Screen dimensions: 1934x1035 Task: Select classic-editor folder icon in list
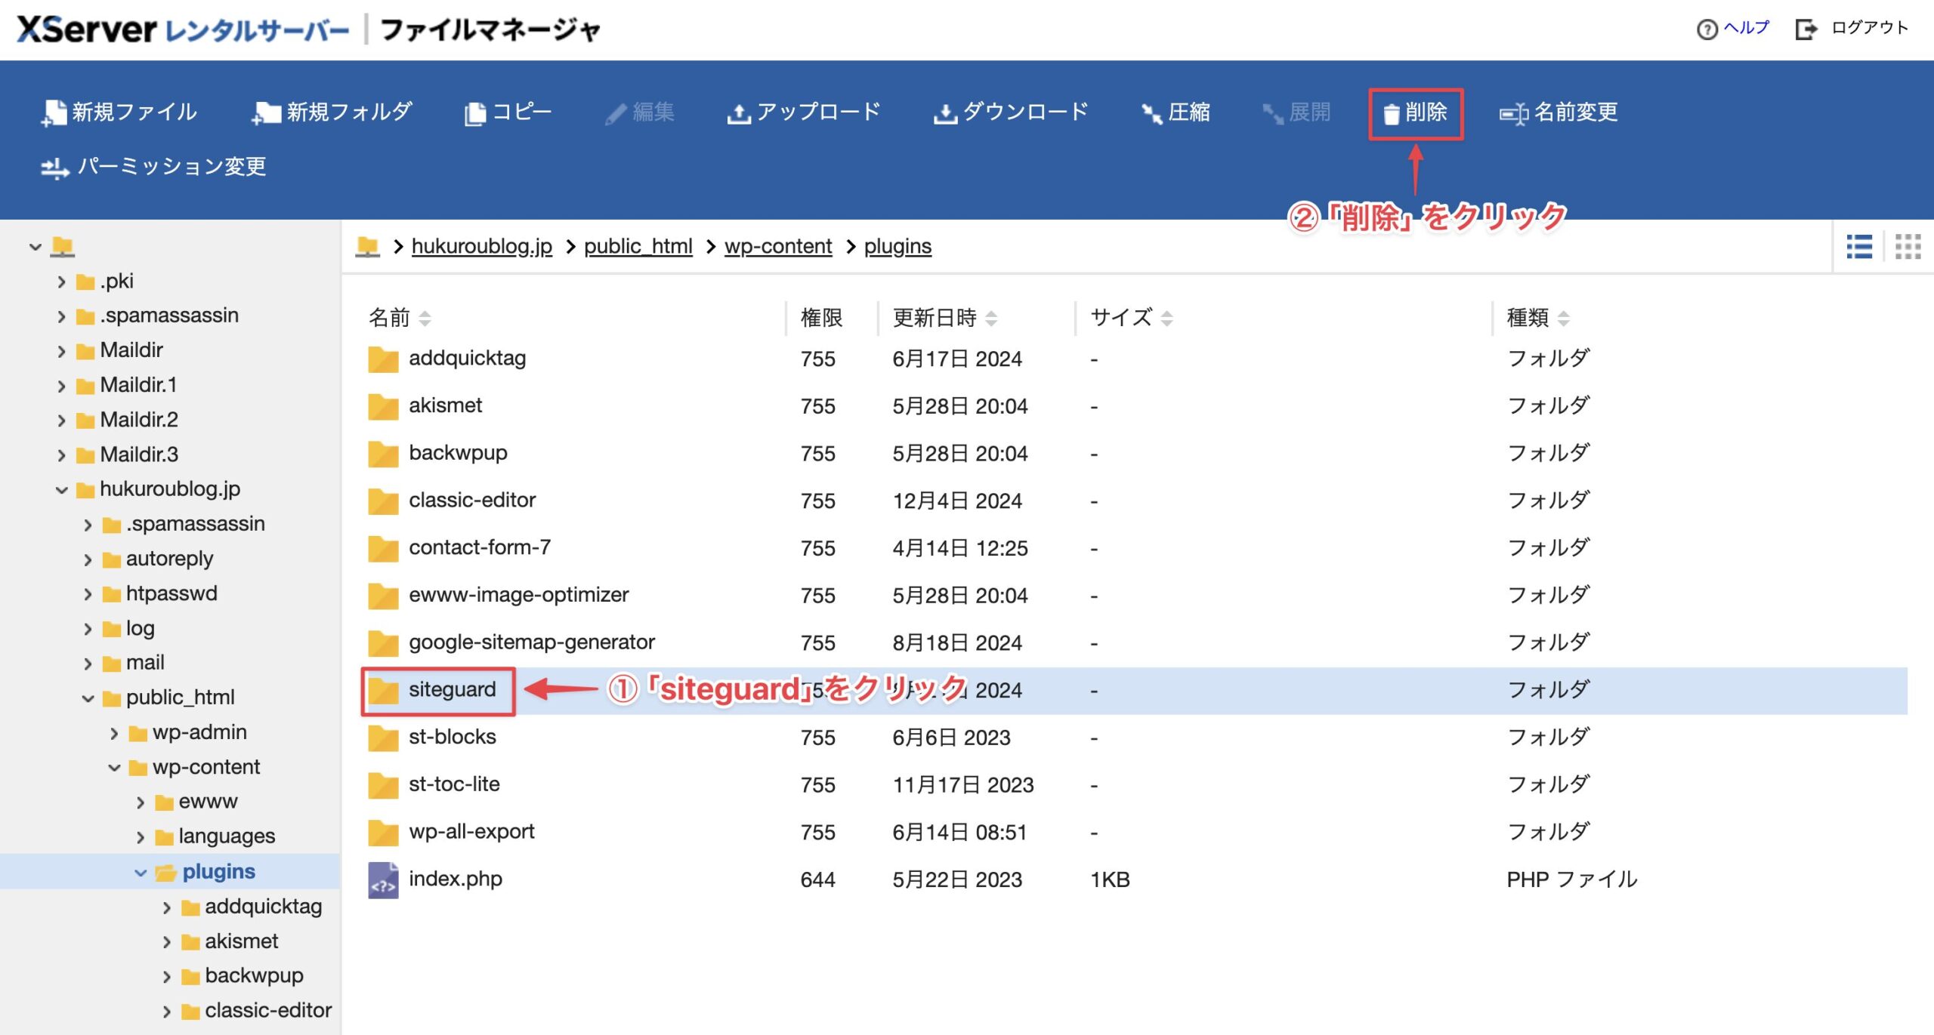(383, 501)
